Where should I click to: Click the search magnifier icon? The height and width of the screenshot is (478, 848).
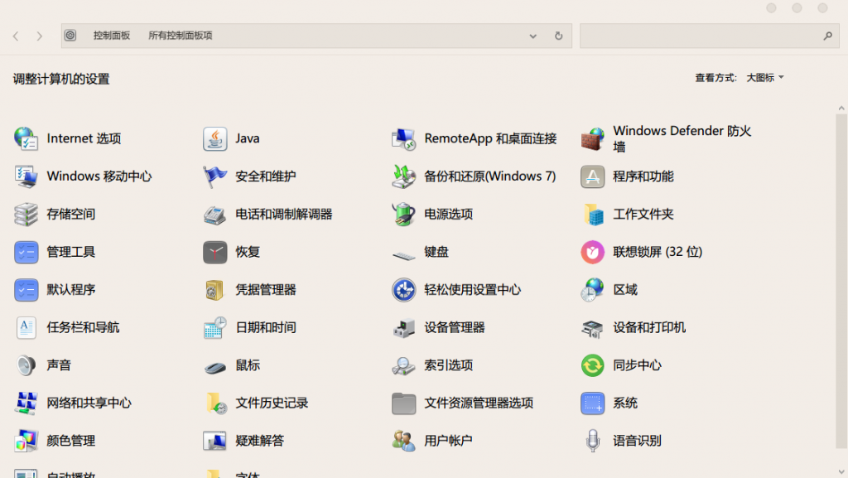click(x=827, y=36)
